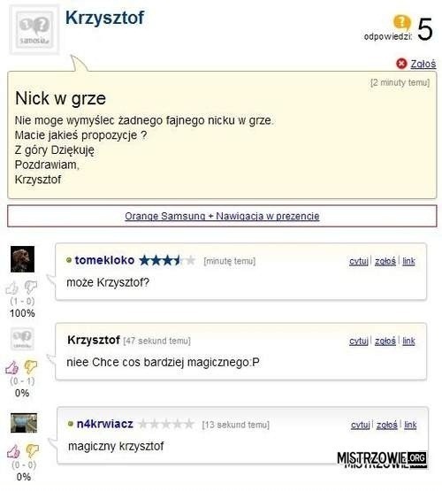The width and height of the screenshot is (442, 491).
Task: Copy link to n4krwiacz's answer
Action: point(410,425)
